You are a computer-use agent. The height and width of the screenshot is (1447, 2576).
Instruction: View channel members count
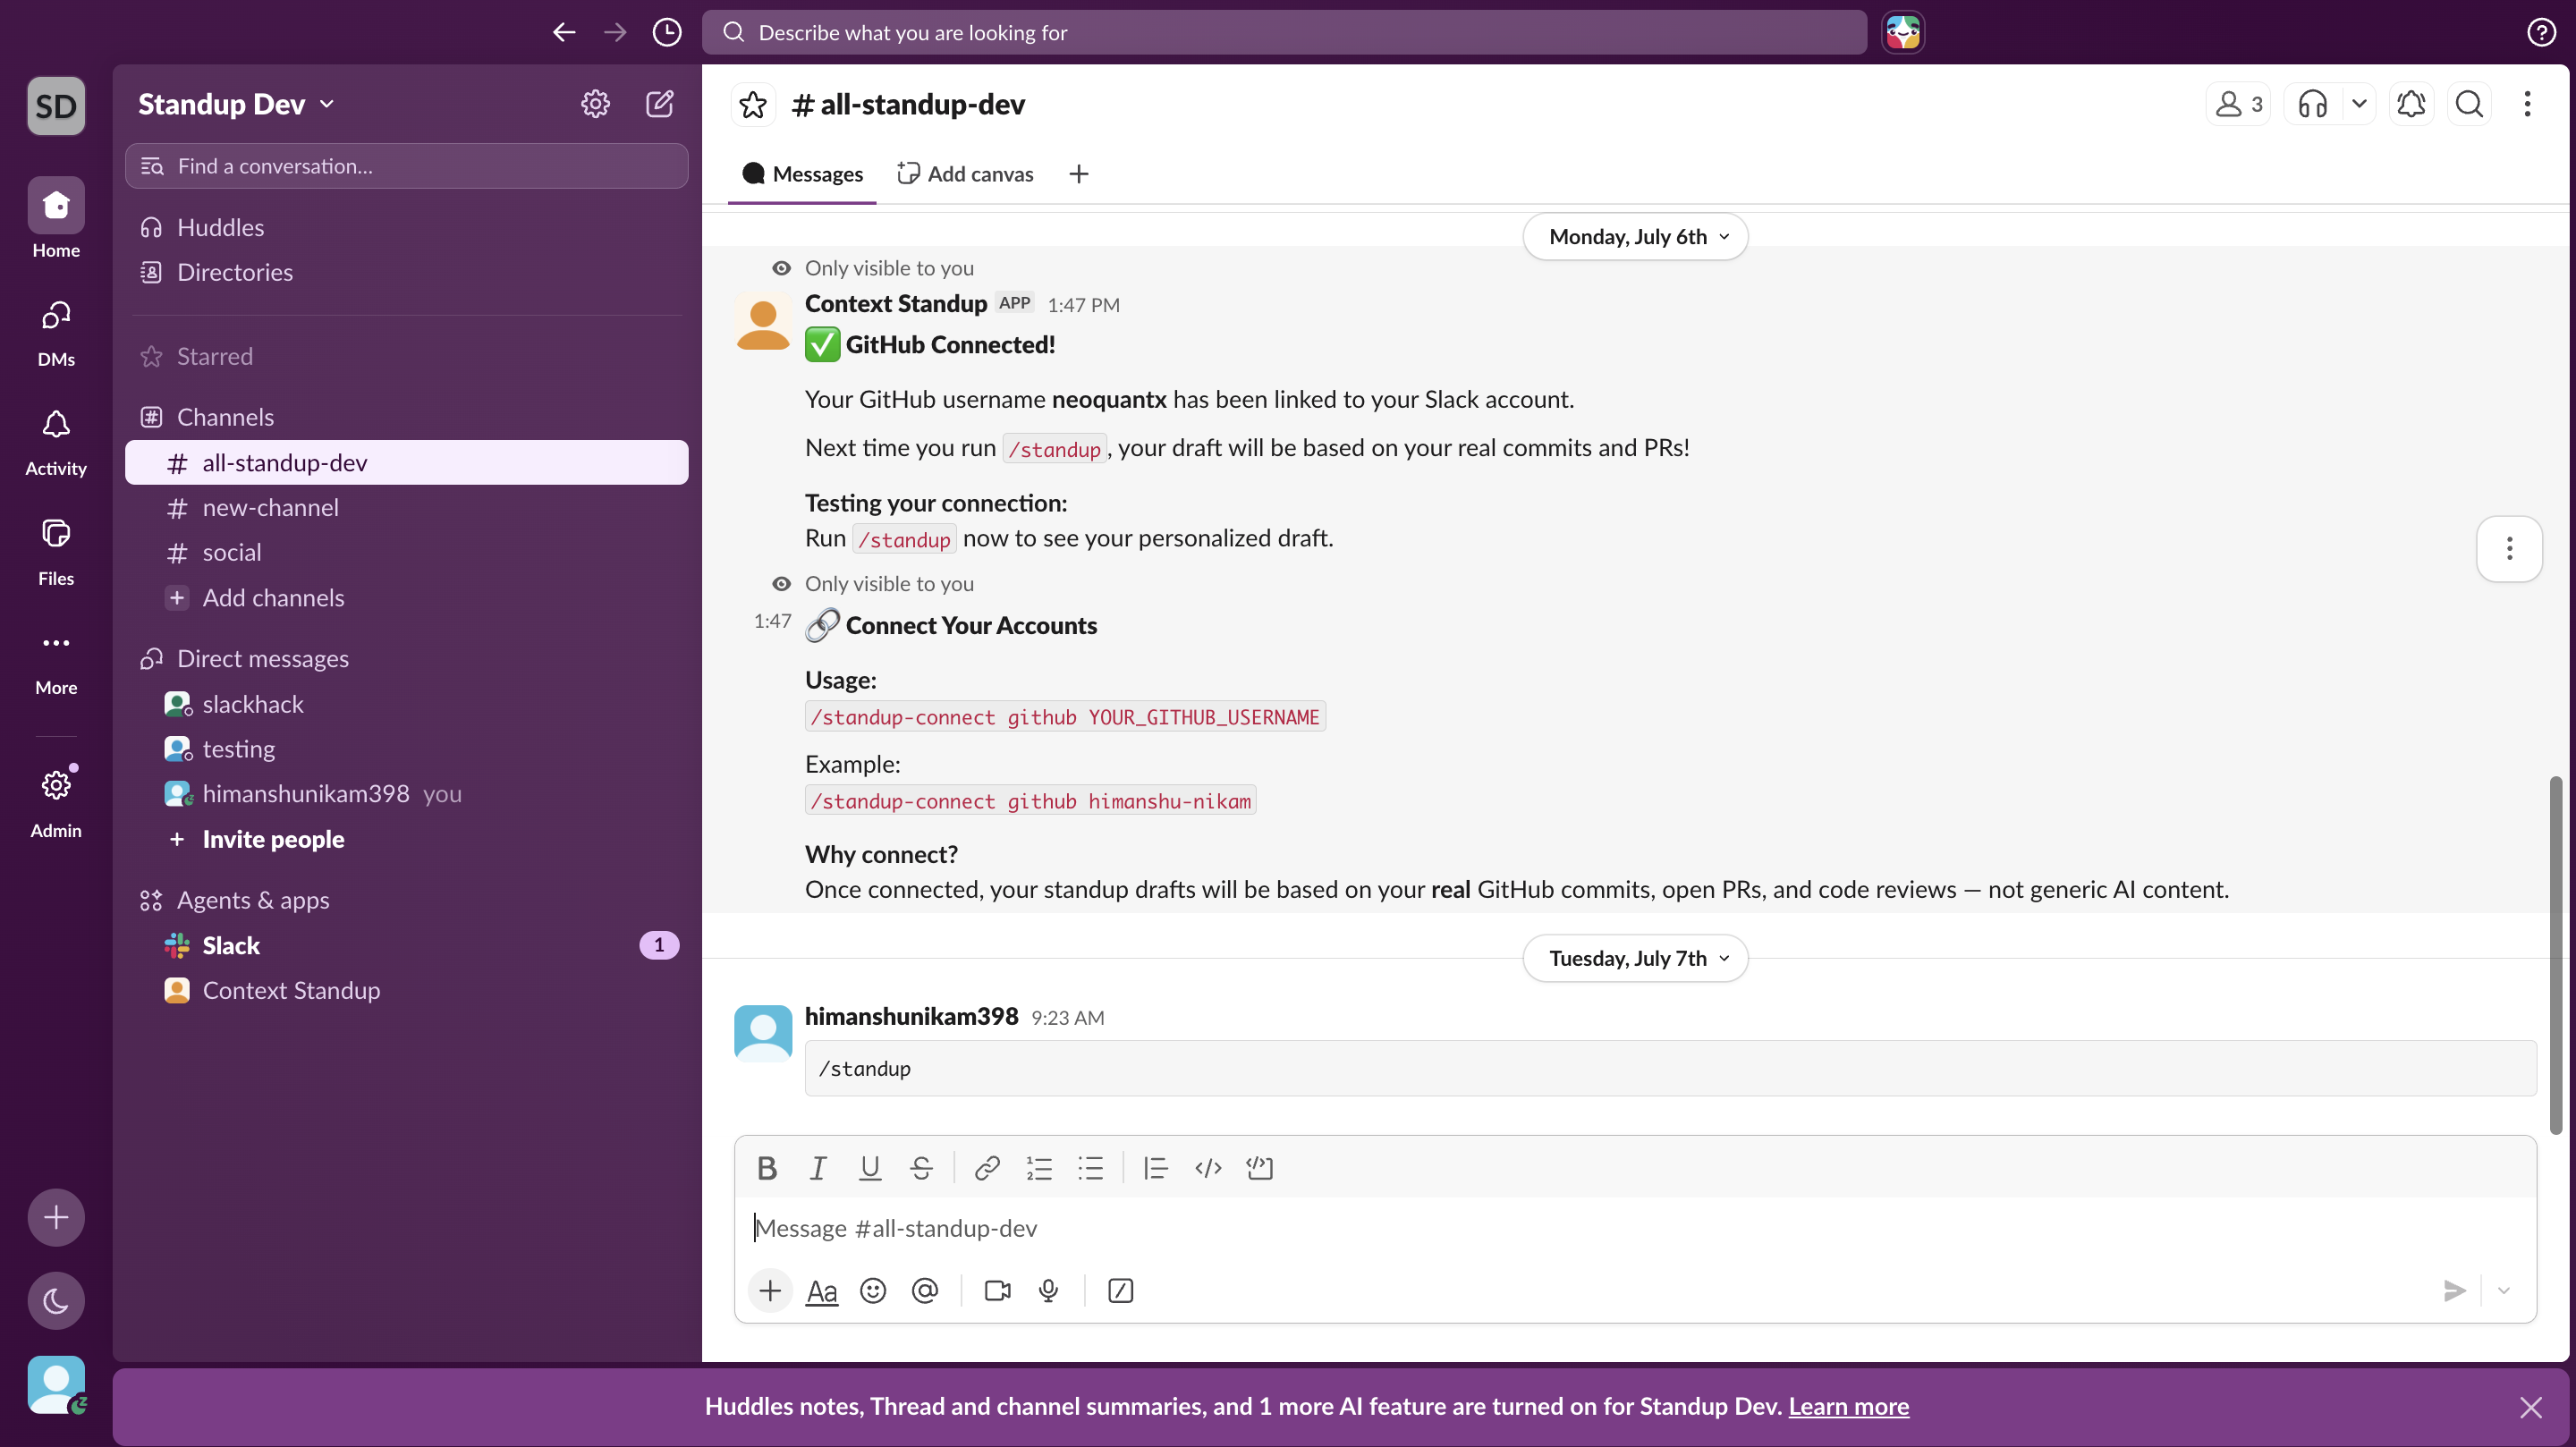pos(2238,104)
